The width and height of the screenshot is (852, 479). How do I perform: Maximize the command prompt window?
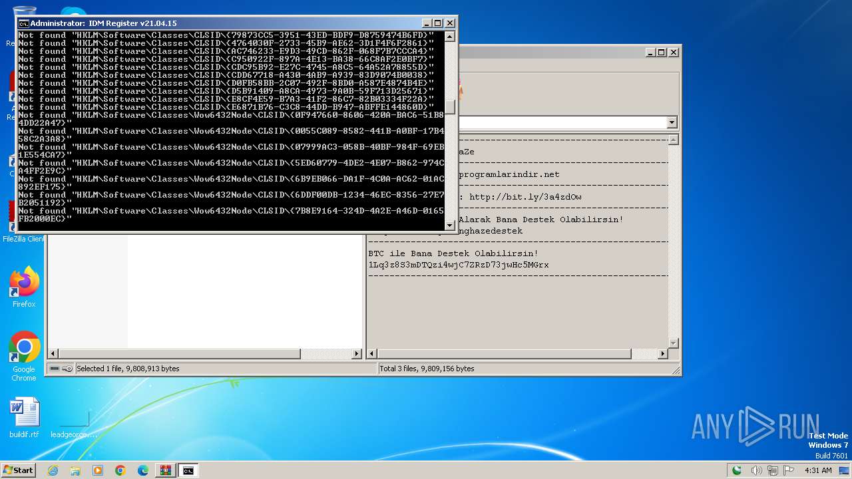point(438,23)
